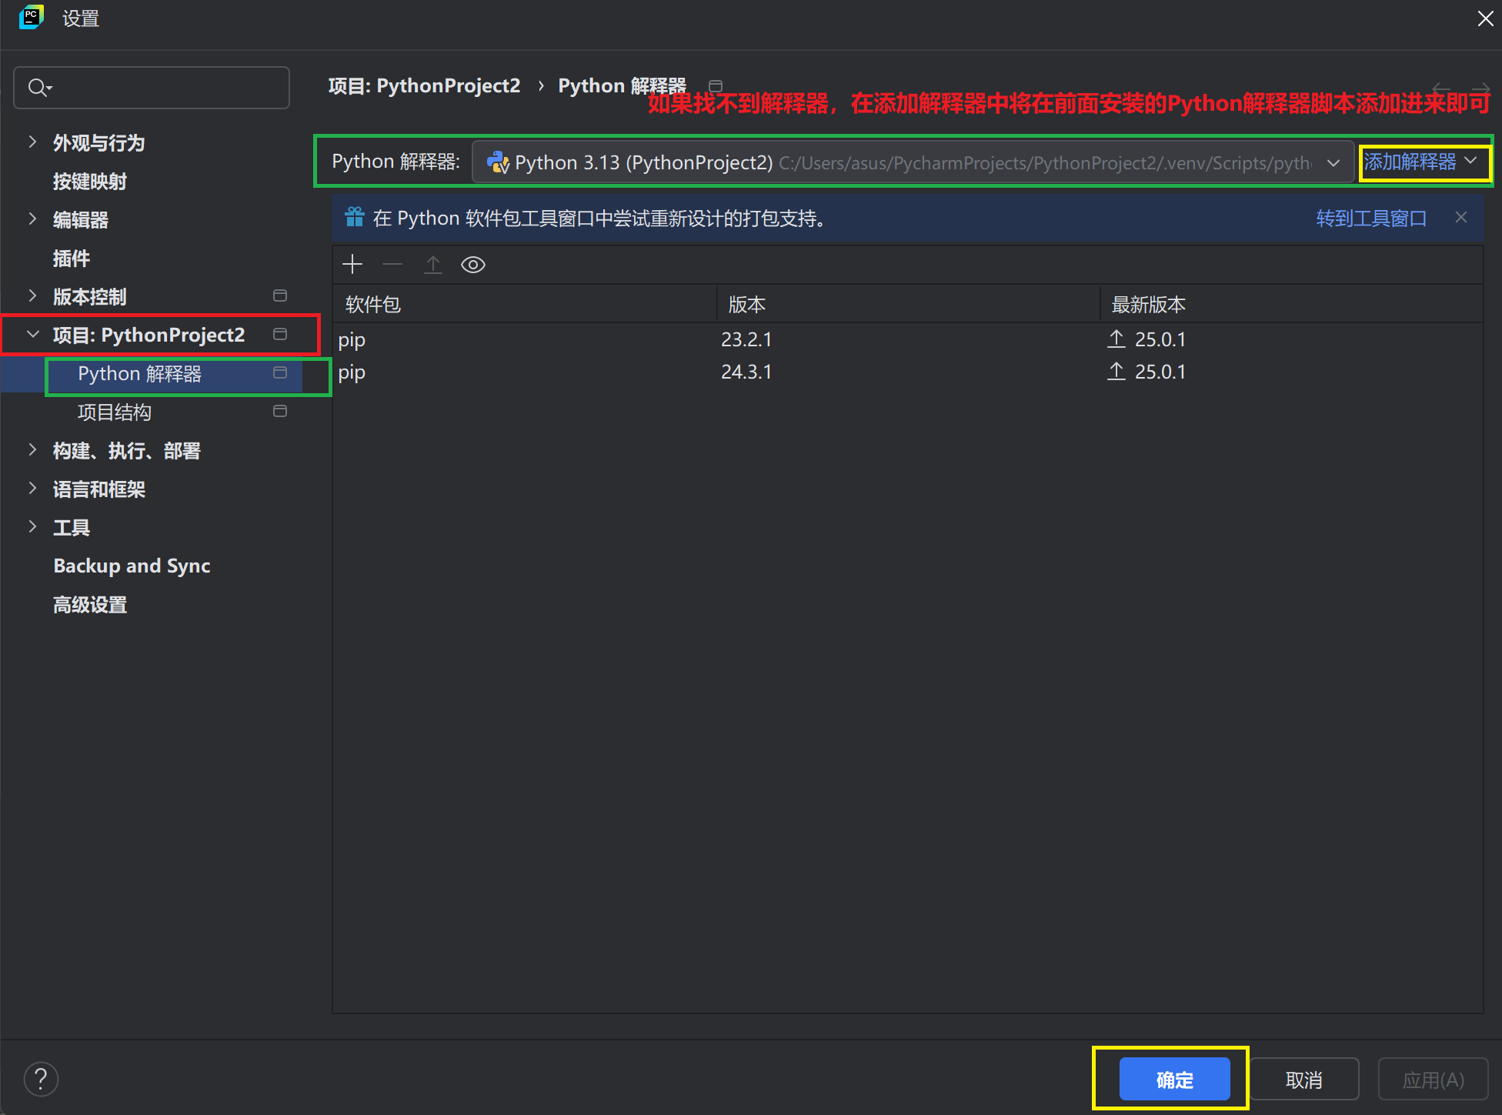Click the upgrade arrow icon in package toolbar
1502x1115 pixels.
tap(433, 265)
